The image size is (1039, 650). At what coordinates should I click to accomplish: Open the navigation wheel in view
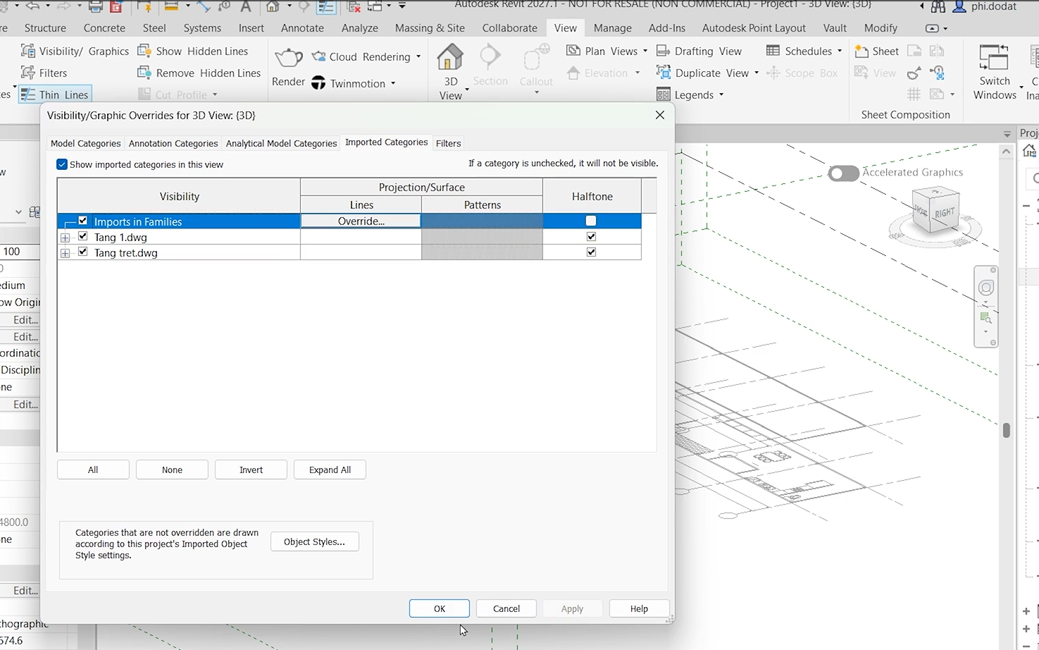[986, 288]
